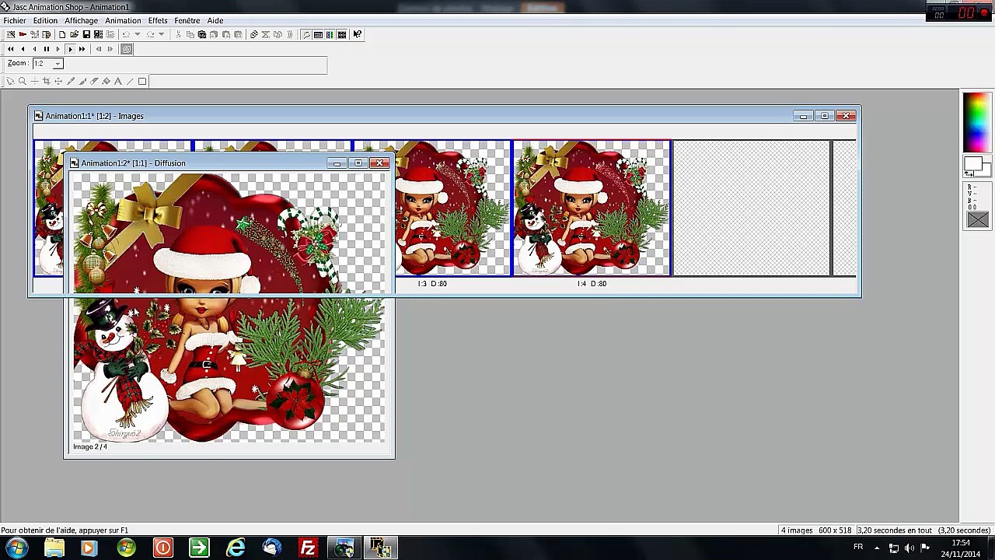Play the animation forward
Viewport: 995px width, 560px height.
[70, 49]
